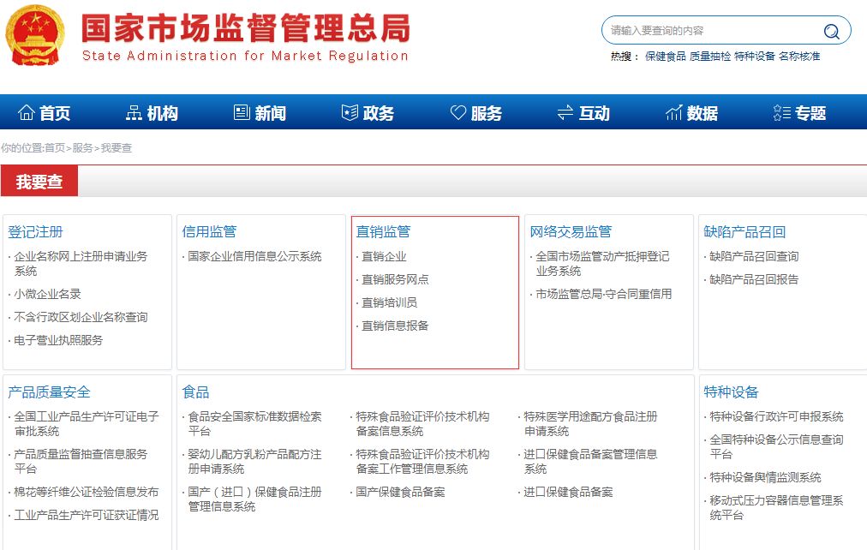This screenshot has width=867, height=550.
Task: Open 特殊食品验证评价技术机构备案工作管理信息系统 link
Action: point(422,462)
